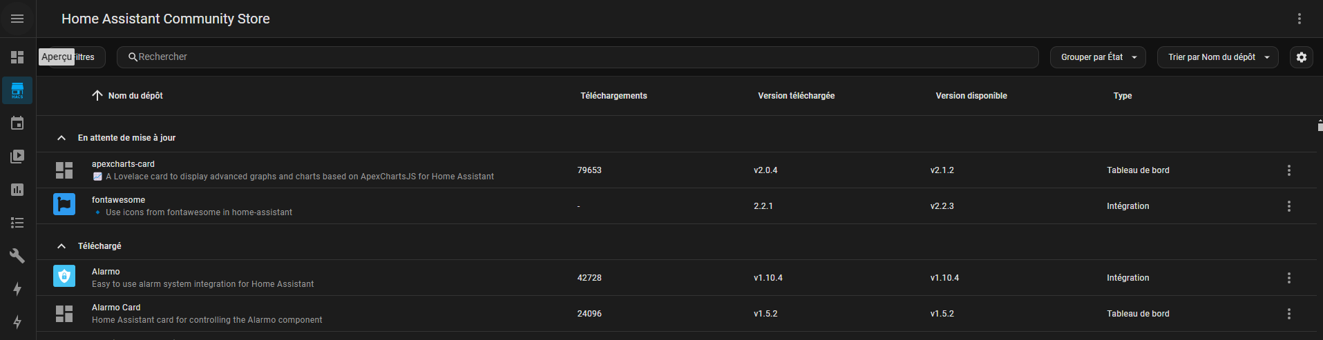
Task: Open the Grouper par État dropdown
Action: pos(1098,57)
